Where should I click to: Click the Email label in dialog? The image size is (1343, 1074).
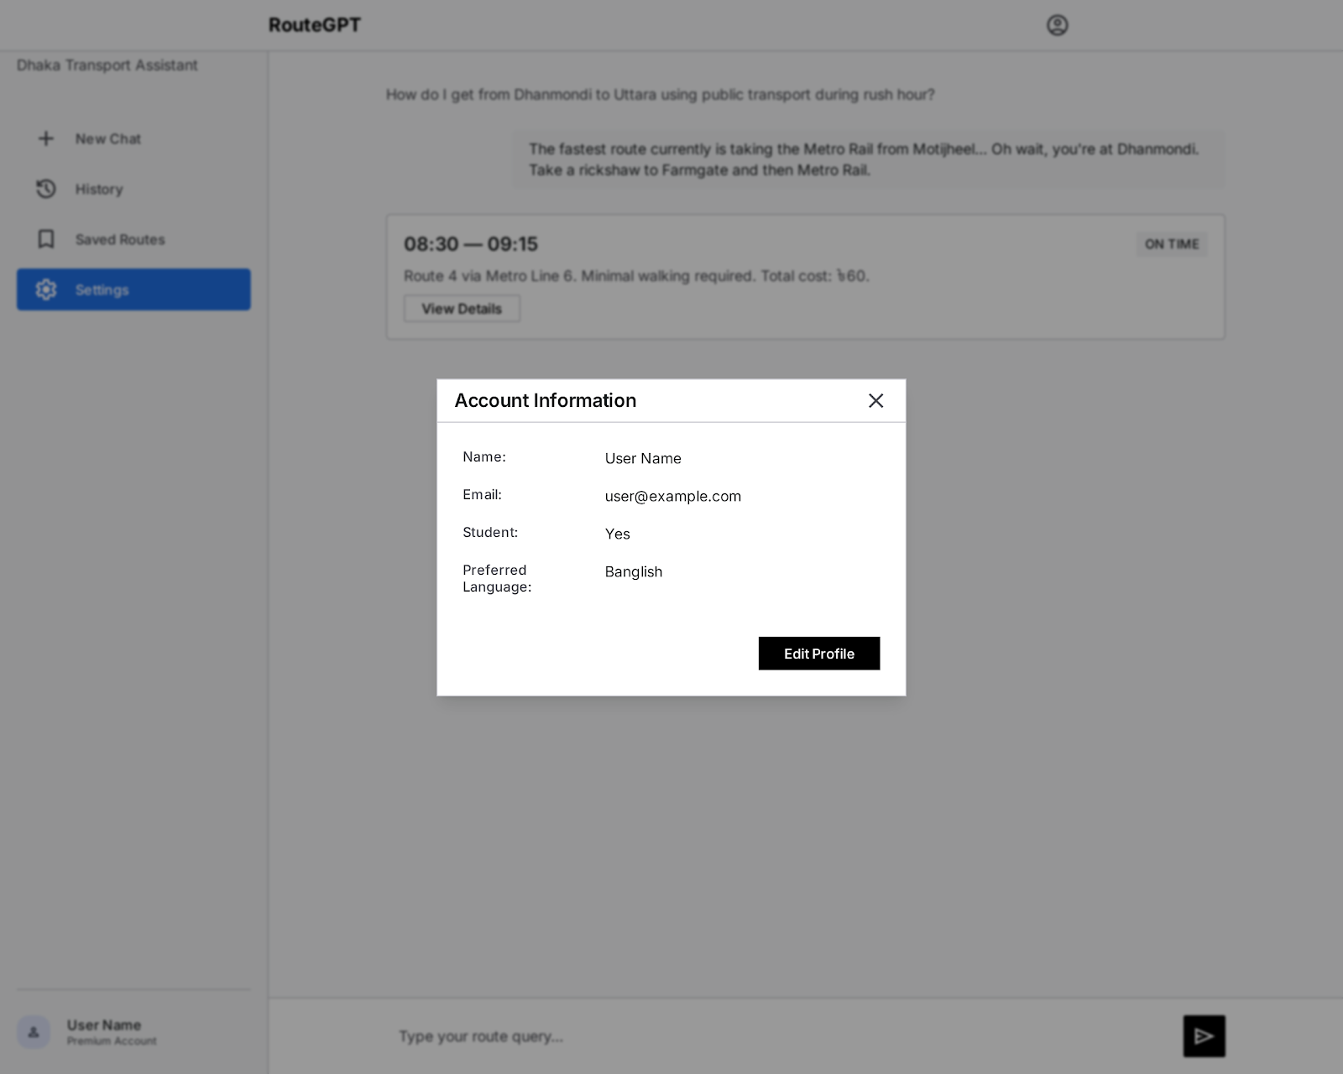point(482,495)
